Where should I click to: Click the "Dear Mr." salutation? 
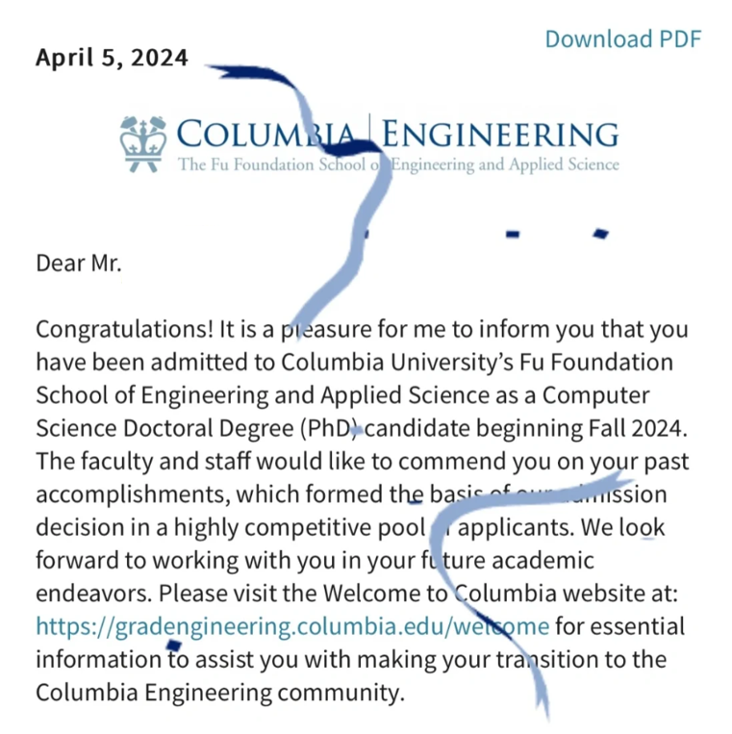pyautogui.click(x=79, y=263)
